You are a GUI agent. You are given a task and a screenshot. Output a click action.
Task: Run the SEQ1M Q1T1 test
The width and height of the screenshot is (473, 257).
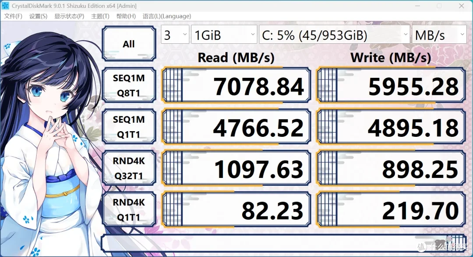tap(129, 127)
